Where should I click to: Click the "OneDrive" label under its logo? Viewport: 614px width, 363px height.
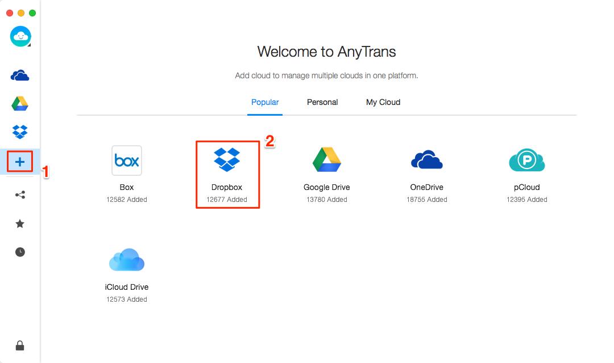427,187
